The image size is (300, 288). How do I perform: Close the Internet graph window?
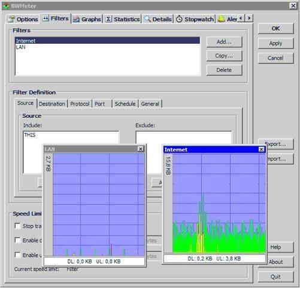pos(262,150)
